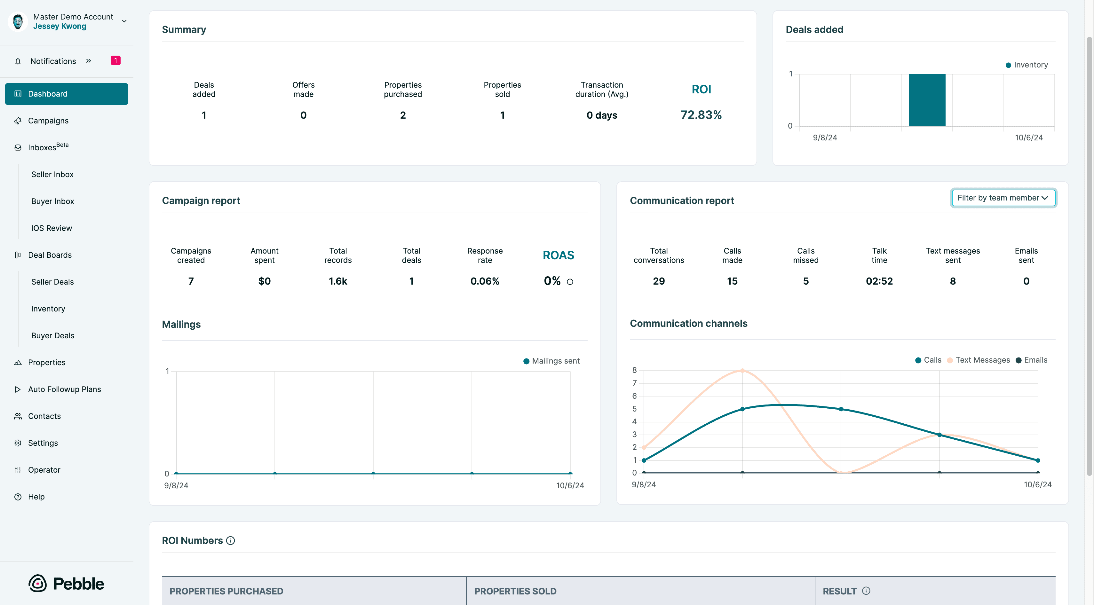
Task: Click the teal Deals added bar
Action: pos(927,100)
